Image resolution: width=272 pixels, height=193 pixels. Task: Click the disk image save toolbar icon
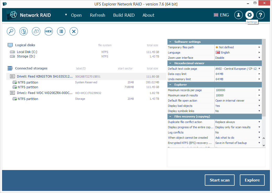tap(36, 31)
